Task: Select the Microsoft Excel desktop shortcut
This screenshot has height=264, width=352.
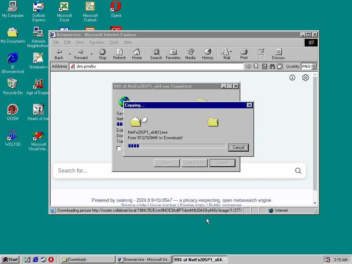Action: click(x=64, y=12)
